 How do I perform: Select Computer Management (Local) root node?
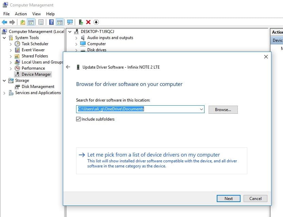(36, 32)
